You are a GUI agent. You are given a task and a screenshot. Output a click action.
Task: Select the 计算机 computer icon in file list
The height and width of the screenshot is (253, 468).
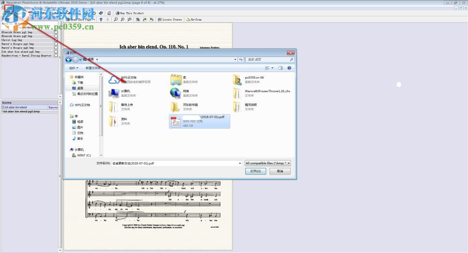click(114, 93)
